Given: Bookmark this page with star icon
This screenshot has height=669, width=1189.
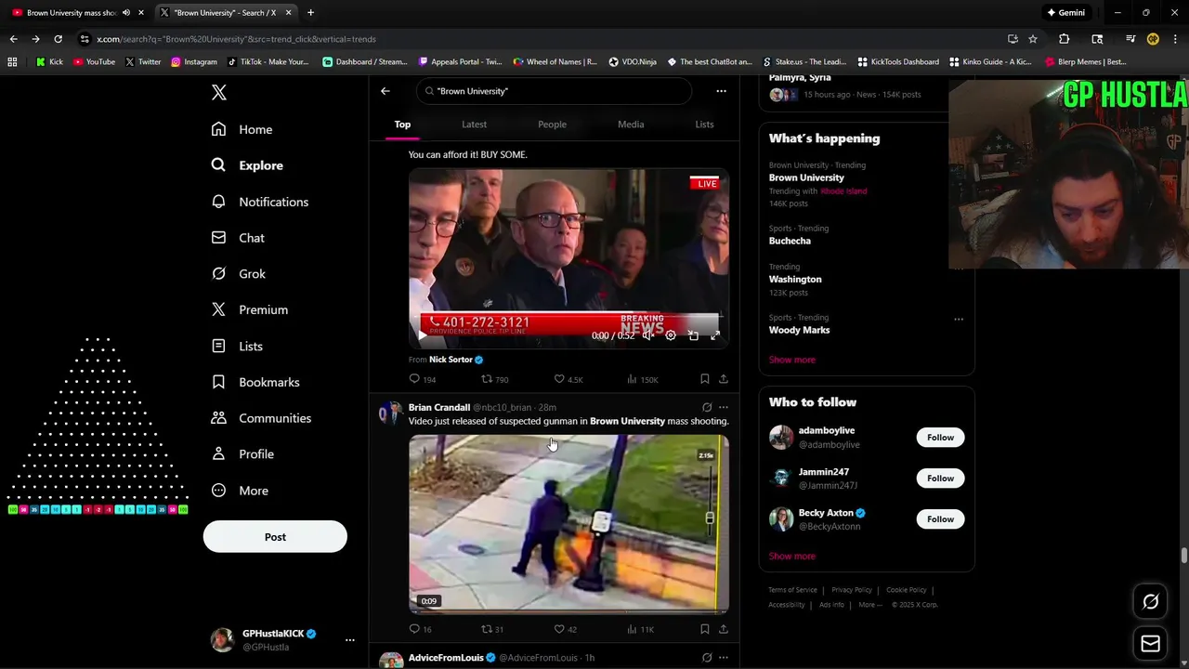Looking at the screenshot, I should click(1033, 39).
